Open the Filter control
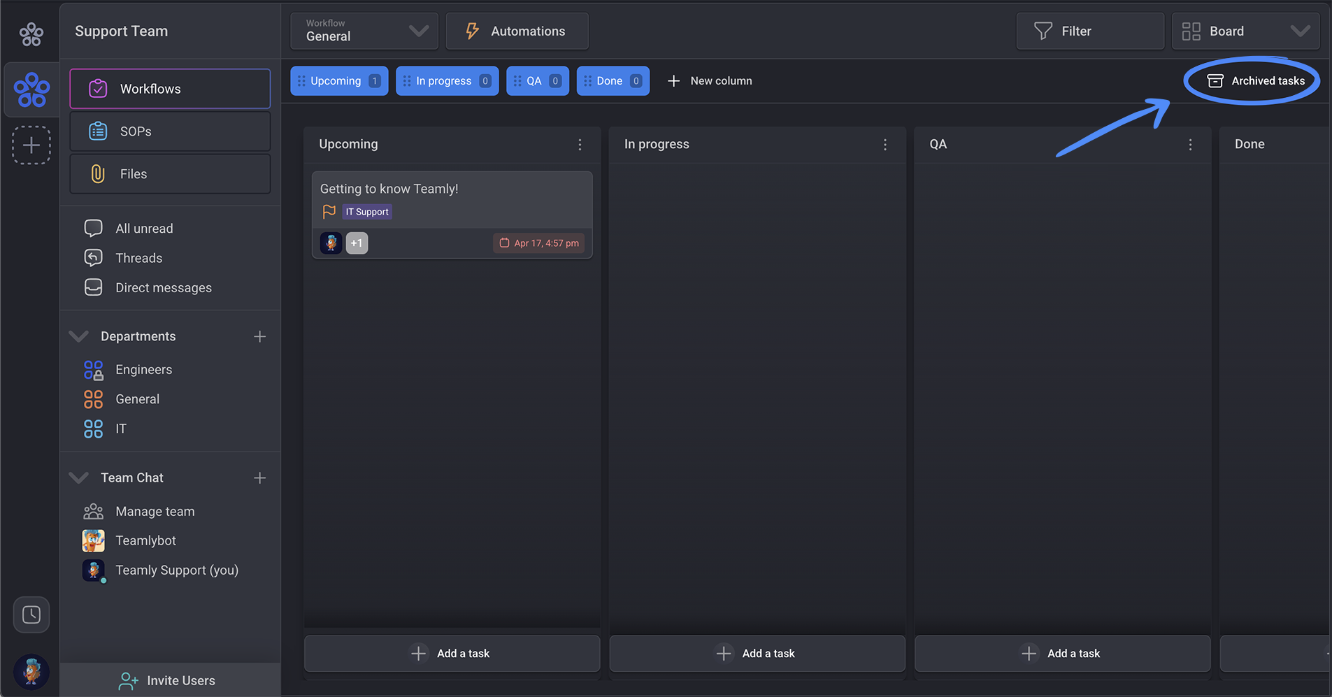The image size is (1332, 697). (x=1090, y=31)
